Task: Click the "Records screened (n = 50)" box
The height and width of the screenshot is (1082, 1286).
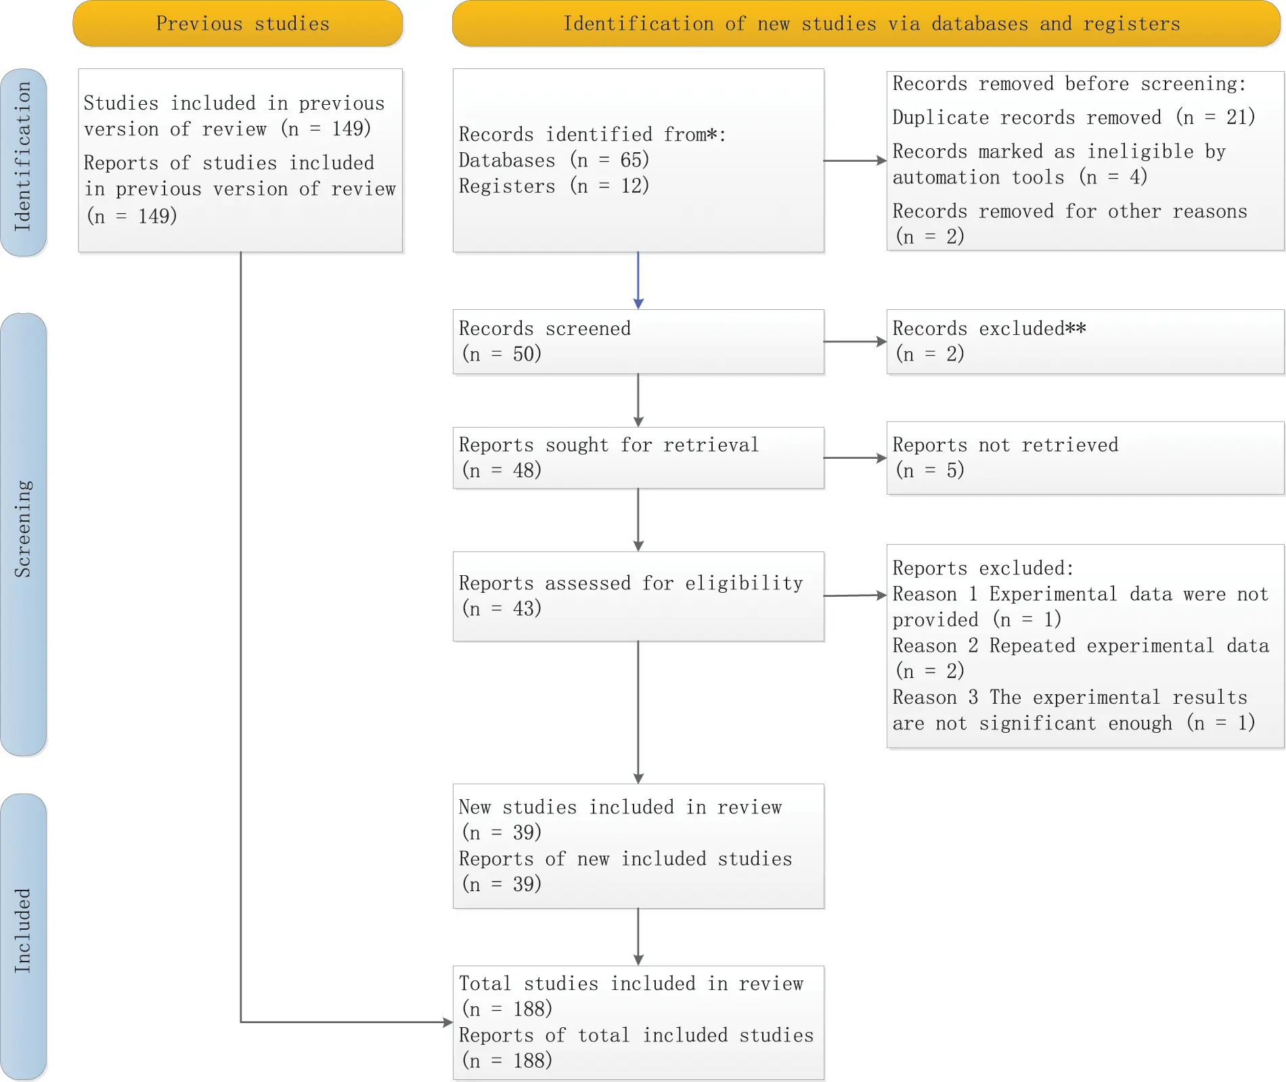Action: [x=638, y=342]
